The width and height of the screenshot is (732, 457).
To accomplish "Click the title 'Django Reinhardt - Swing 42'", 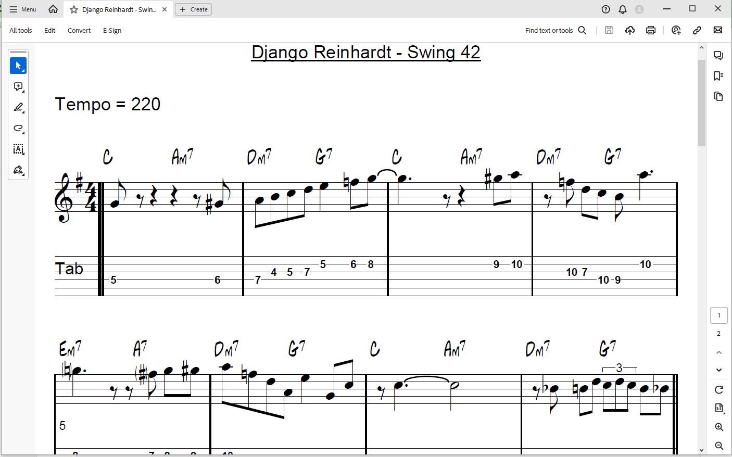I will [x=366, y=53].
